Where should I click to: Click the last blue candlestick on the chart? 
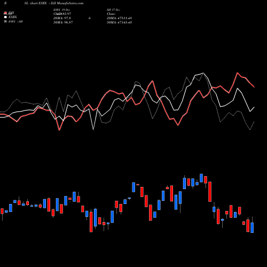252,227
